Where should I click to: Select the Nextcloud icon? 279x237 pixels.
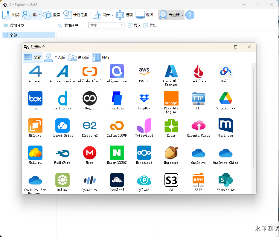[x=144, y=153]
